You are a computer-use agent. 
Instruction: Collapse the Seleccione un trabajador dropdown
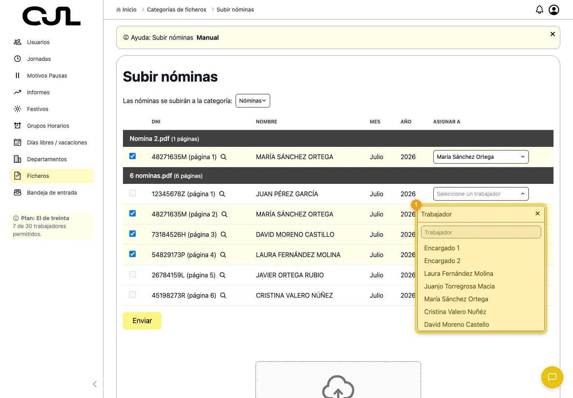pyautogui.click(x=481, y=194)
